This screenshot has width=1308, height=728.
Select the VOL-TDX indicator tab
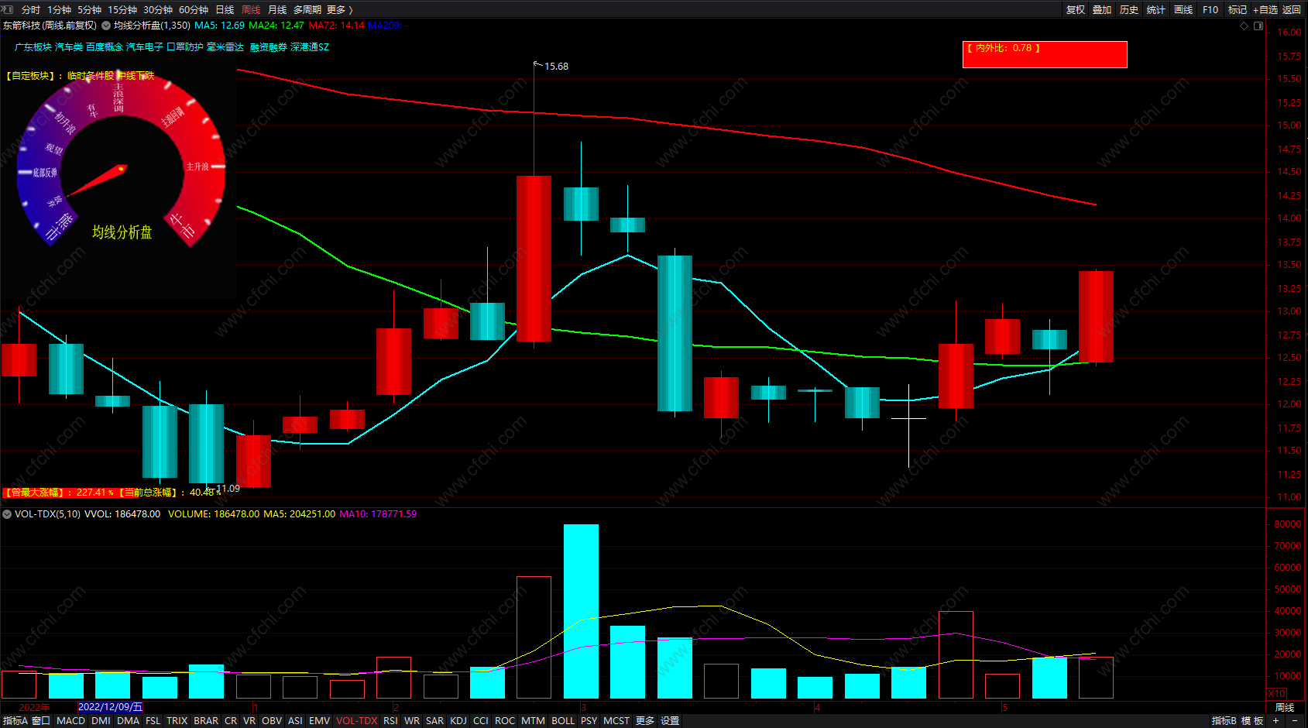(357, 721)
